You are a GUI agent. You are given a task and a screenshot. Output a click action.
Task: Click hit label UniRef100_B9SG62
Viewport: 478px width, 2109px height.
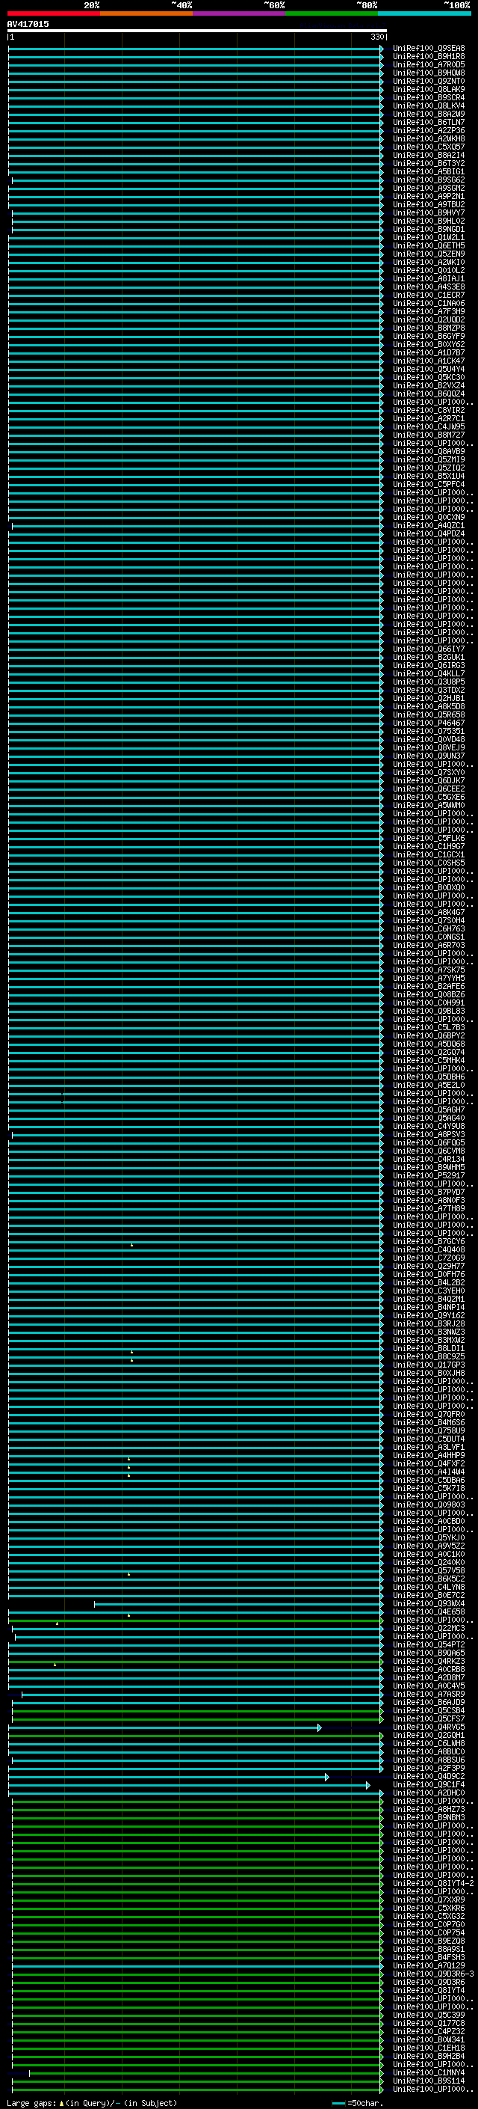(x=428, y=180)
